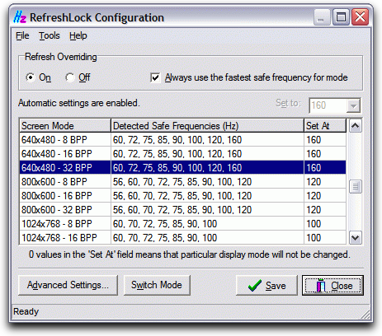The image size is (382, 336).
Task: Open the Help menu
Action: coord(78,35)
